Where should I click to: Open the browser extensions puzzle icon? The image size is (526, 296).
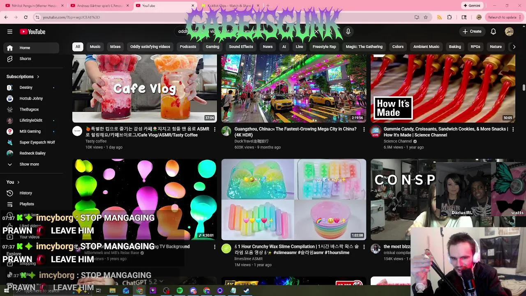coord(449,17)
